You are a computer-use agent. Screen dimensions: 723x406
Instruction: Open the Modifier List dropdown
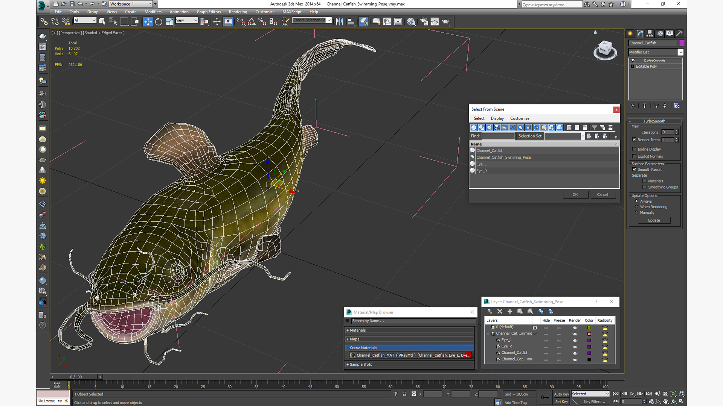[680, 52]
